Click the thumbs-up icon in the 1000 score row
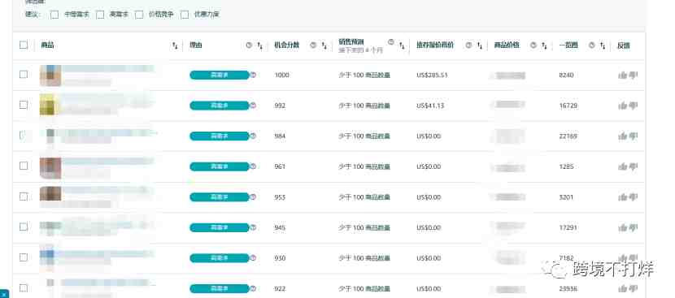Image resolution: width=675 pixels, height=298 pixels. click(622, 76)
